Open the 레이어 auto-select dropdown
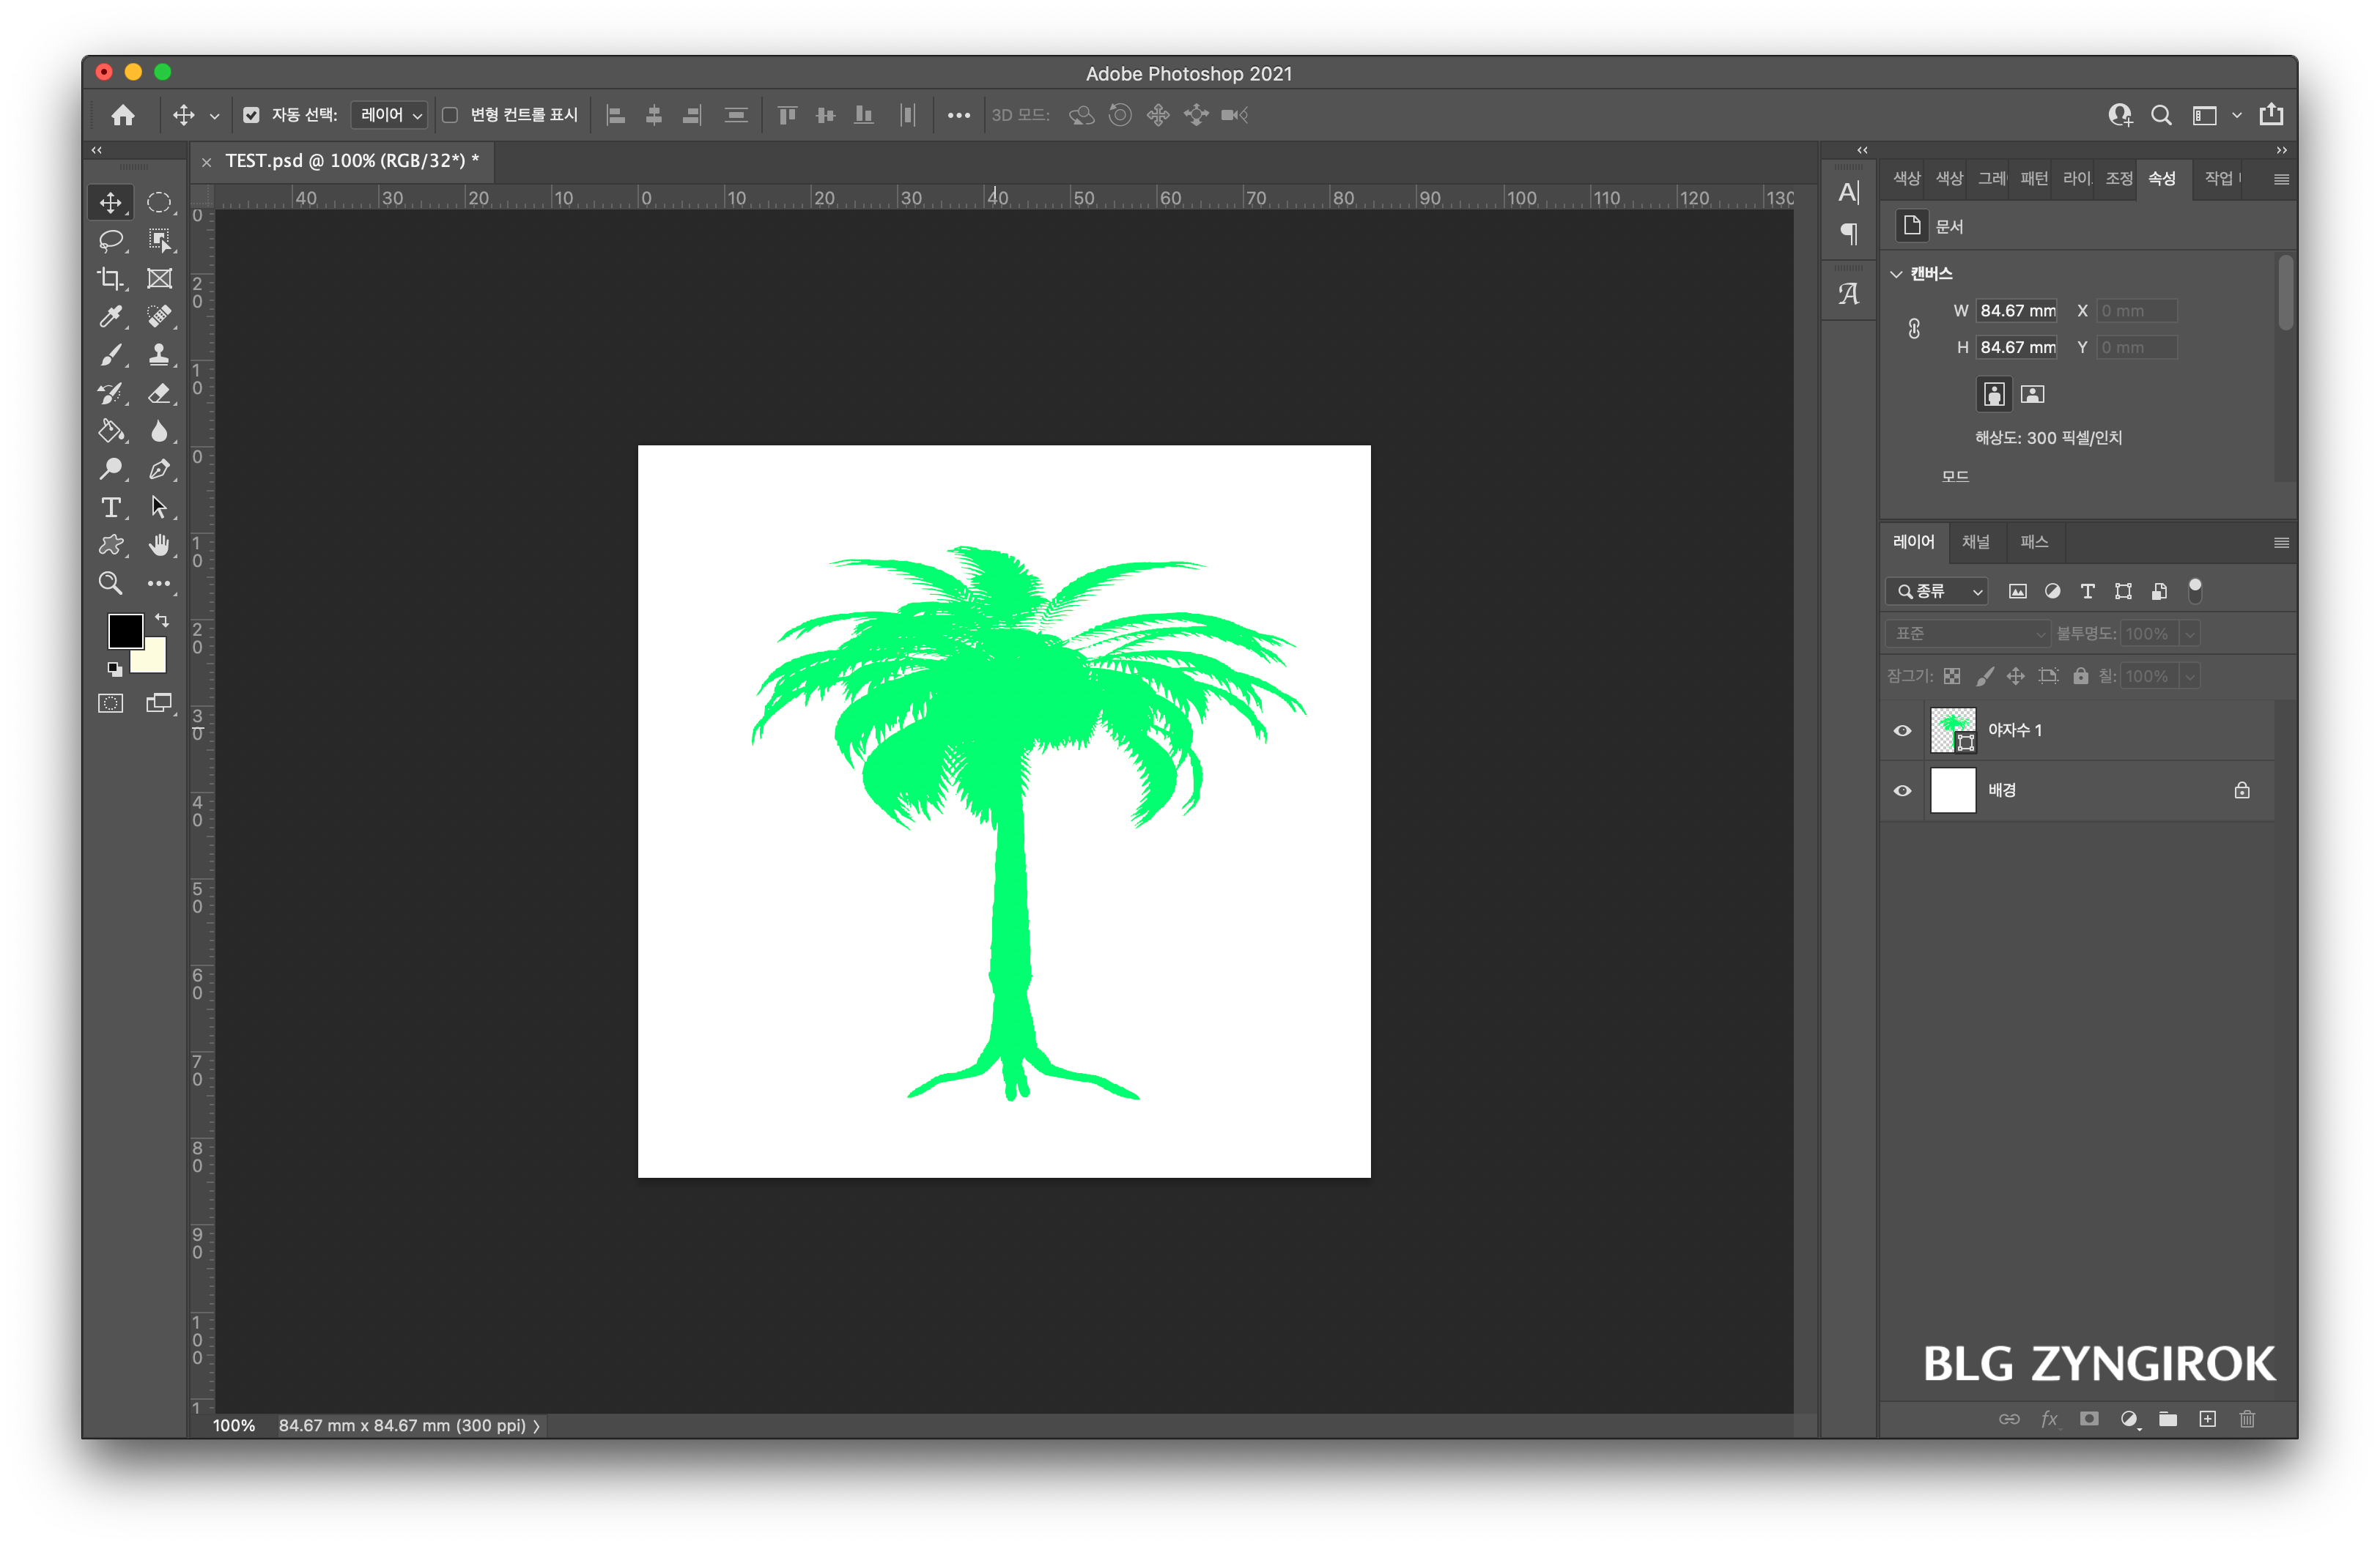This screenshot has height=1547, width=2380. coord(390,115)
